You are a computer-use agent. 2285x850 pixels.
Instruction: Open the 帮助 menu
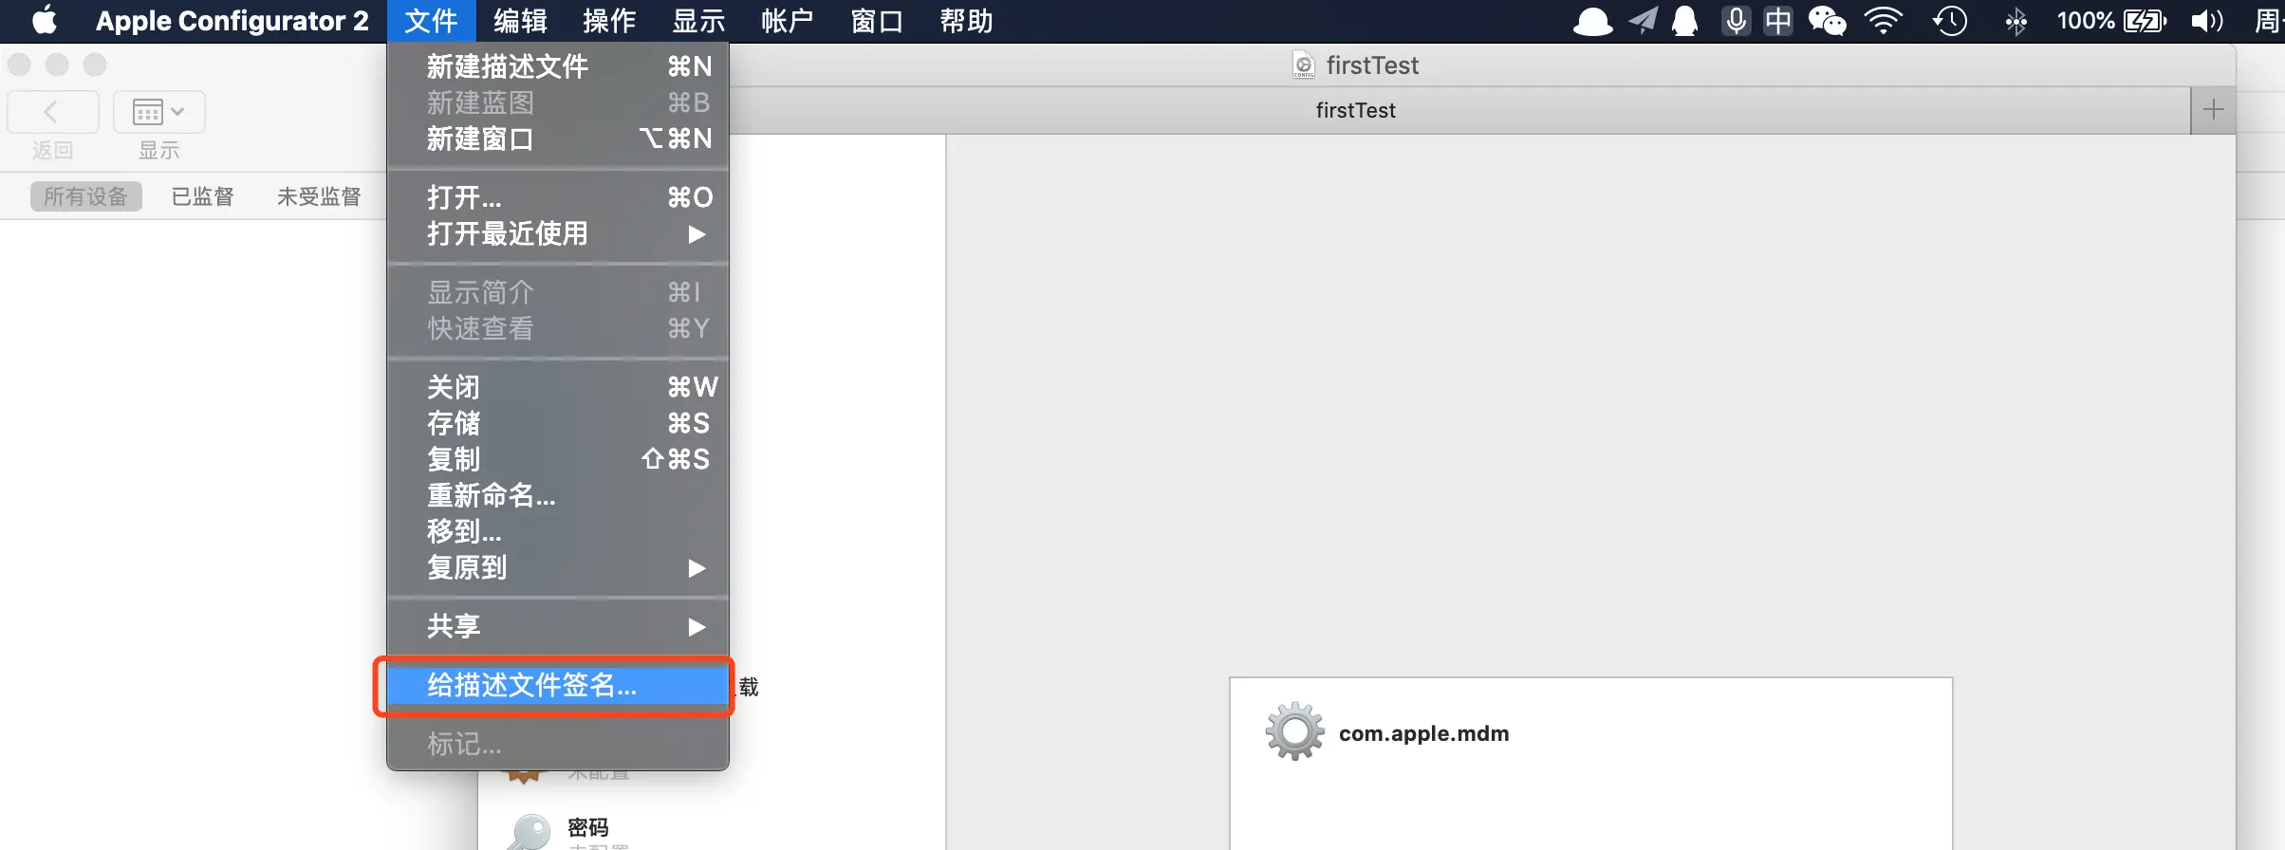coord(966,21)
